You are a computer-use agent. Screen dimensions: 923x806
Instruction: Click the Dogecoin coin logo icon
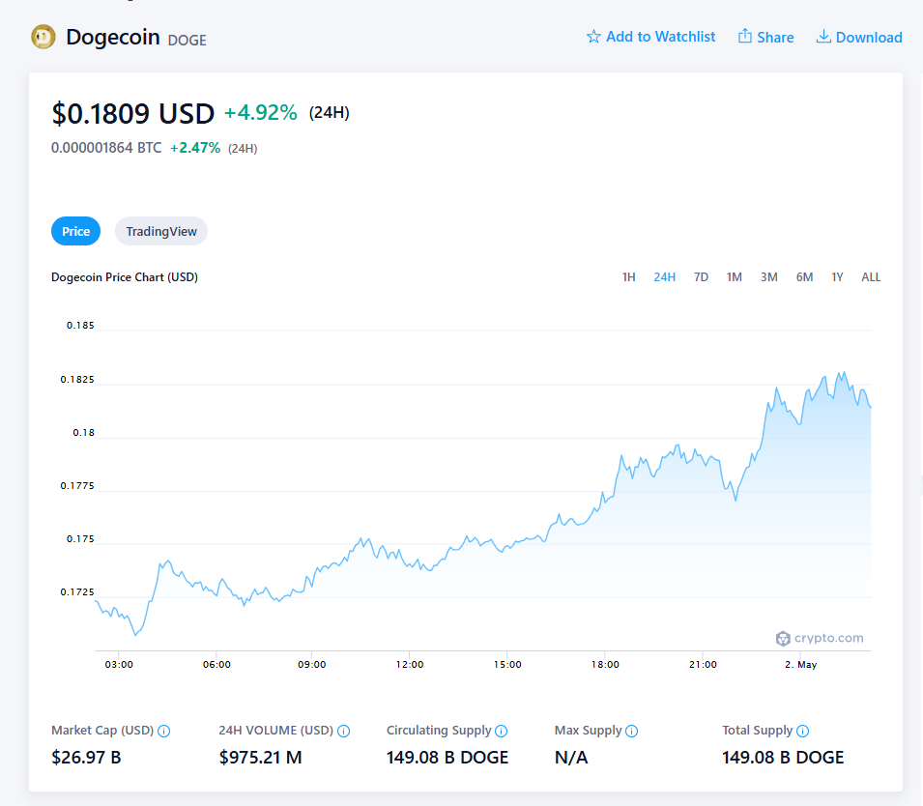point(43,37)
